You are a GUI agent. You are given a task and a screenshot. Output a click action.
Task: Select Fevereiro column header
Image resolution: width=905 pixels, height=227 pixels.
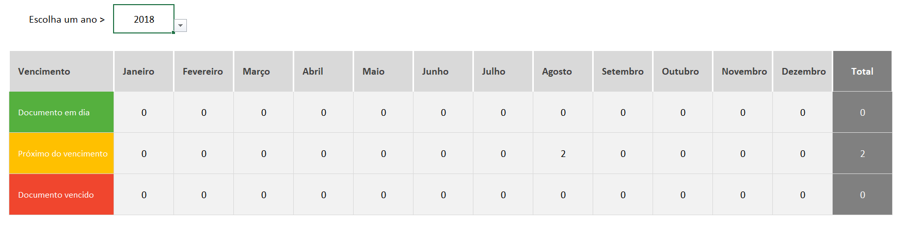(x=203, y=72)
